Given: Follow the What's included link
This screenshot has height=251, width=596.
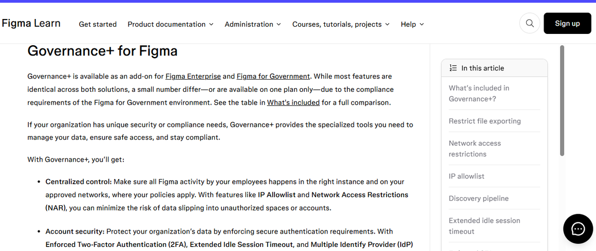Looking at the screenshot, I should 293,103.
